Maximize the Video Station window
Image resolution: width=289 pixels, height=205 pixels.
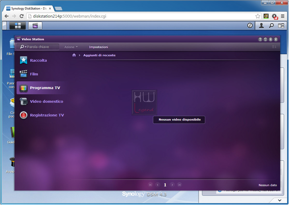point(271,39)
